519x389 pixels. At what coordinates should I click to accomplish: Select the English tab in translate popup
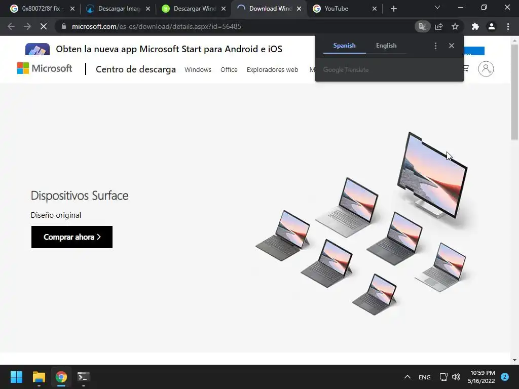386,46
